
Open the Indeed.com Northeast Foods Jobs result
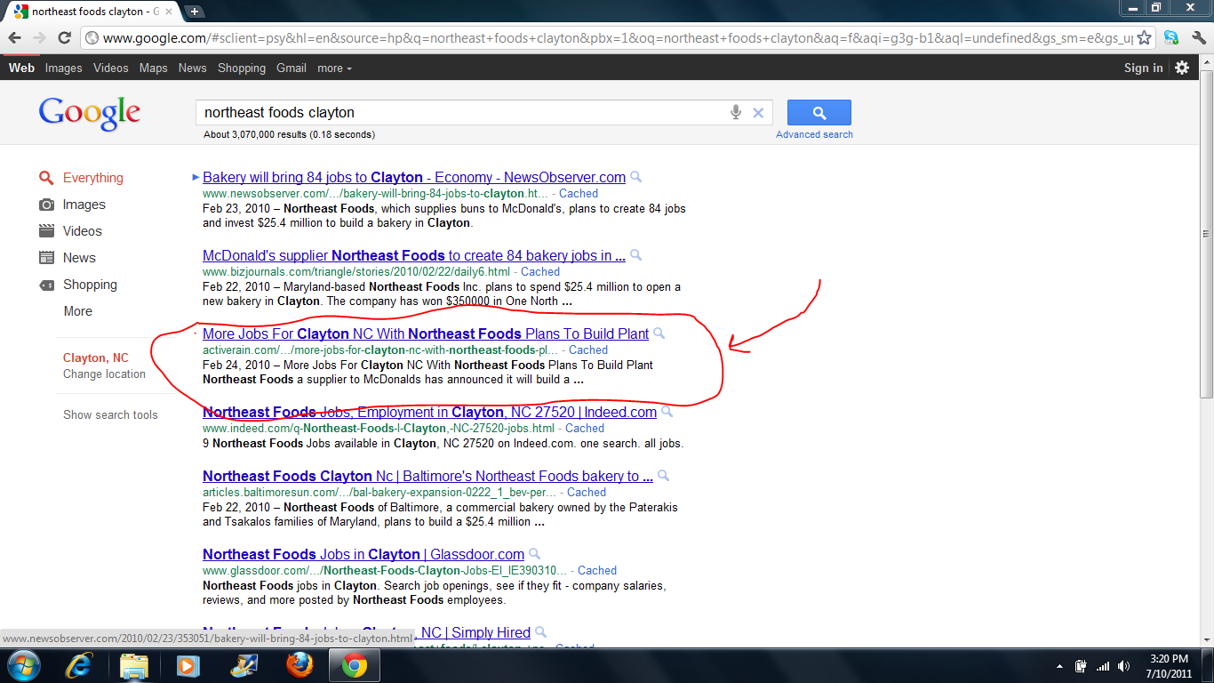[429, 413]
